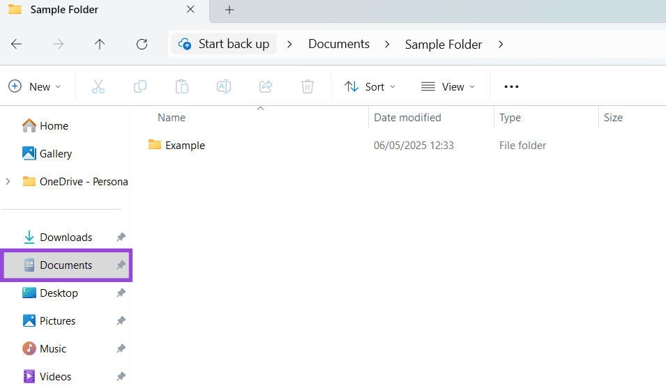Click the Copy icon in toolbar
This screenshot has height=388, width=666.
pyautogui.click(x=140, y=86)
